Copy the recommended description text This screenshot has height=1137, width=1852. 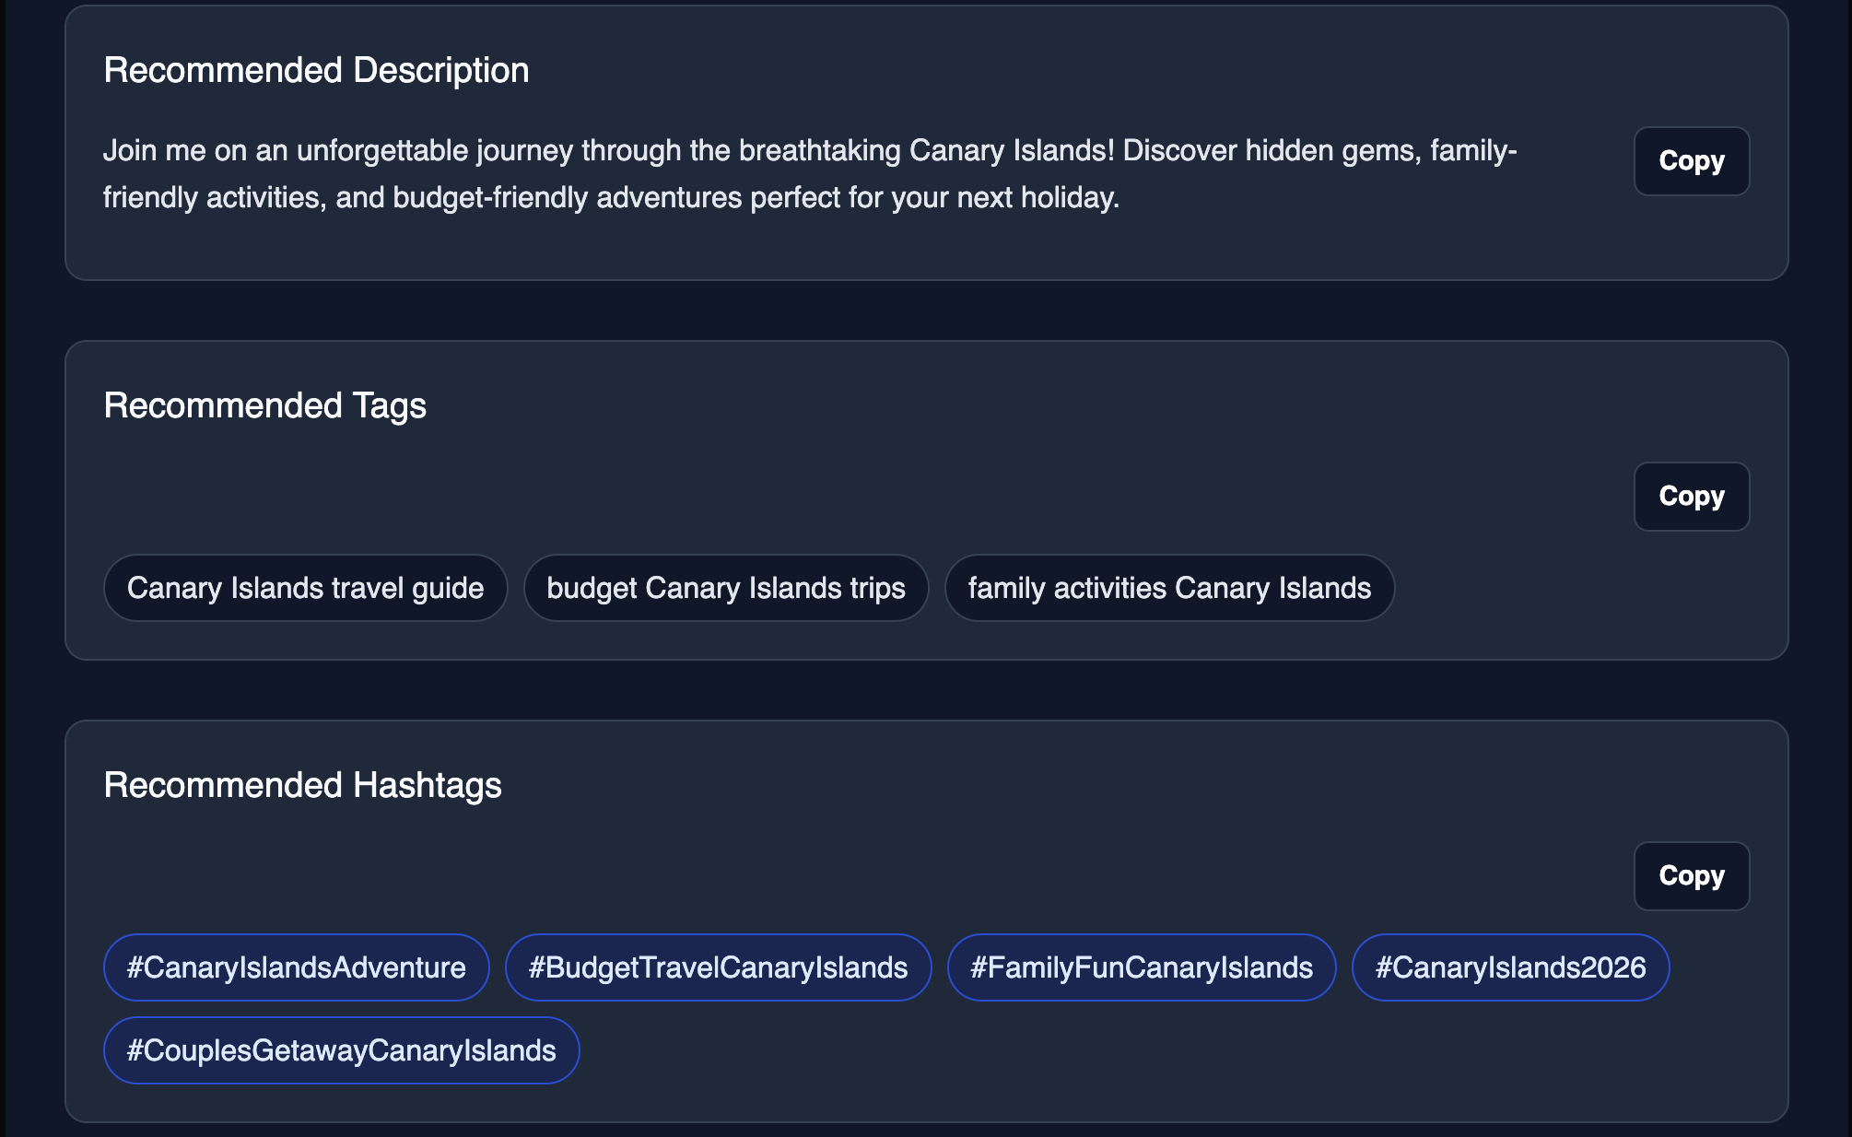click(1691, 161)
